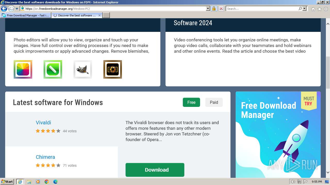Click the scrollbar up arrow
Screen dimensions: 330x185
click(x=328, y=24)
